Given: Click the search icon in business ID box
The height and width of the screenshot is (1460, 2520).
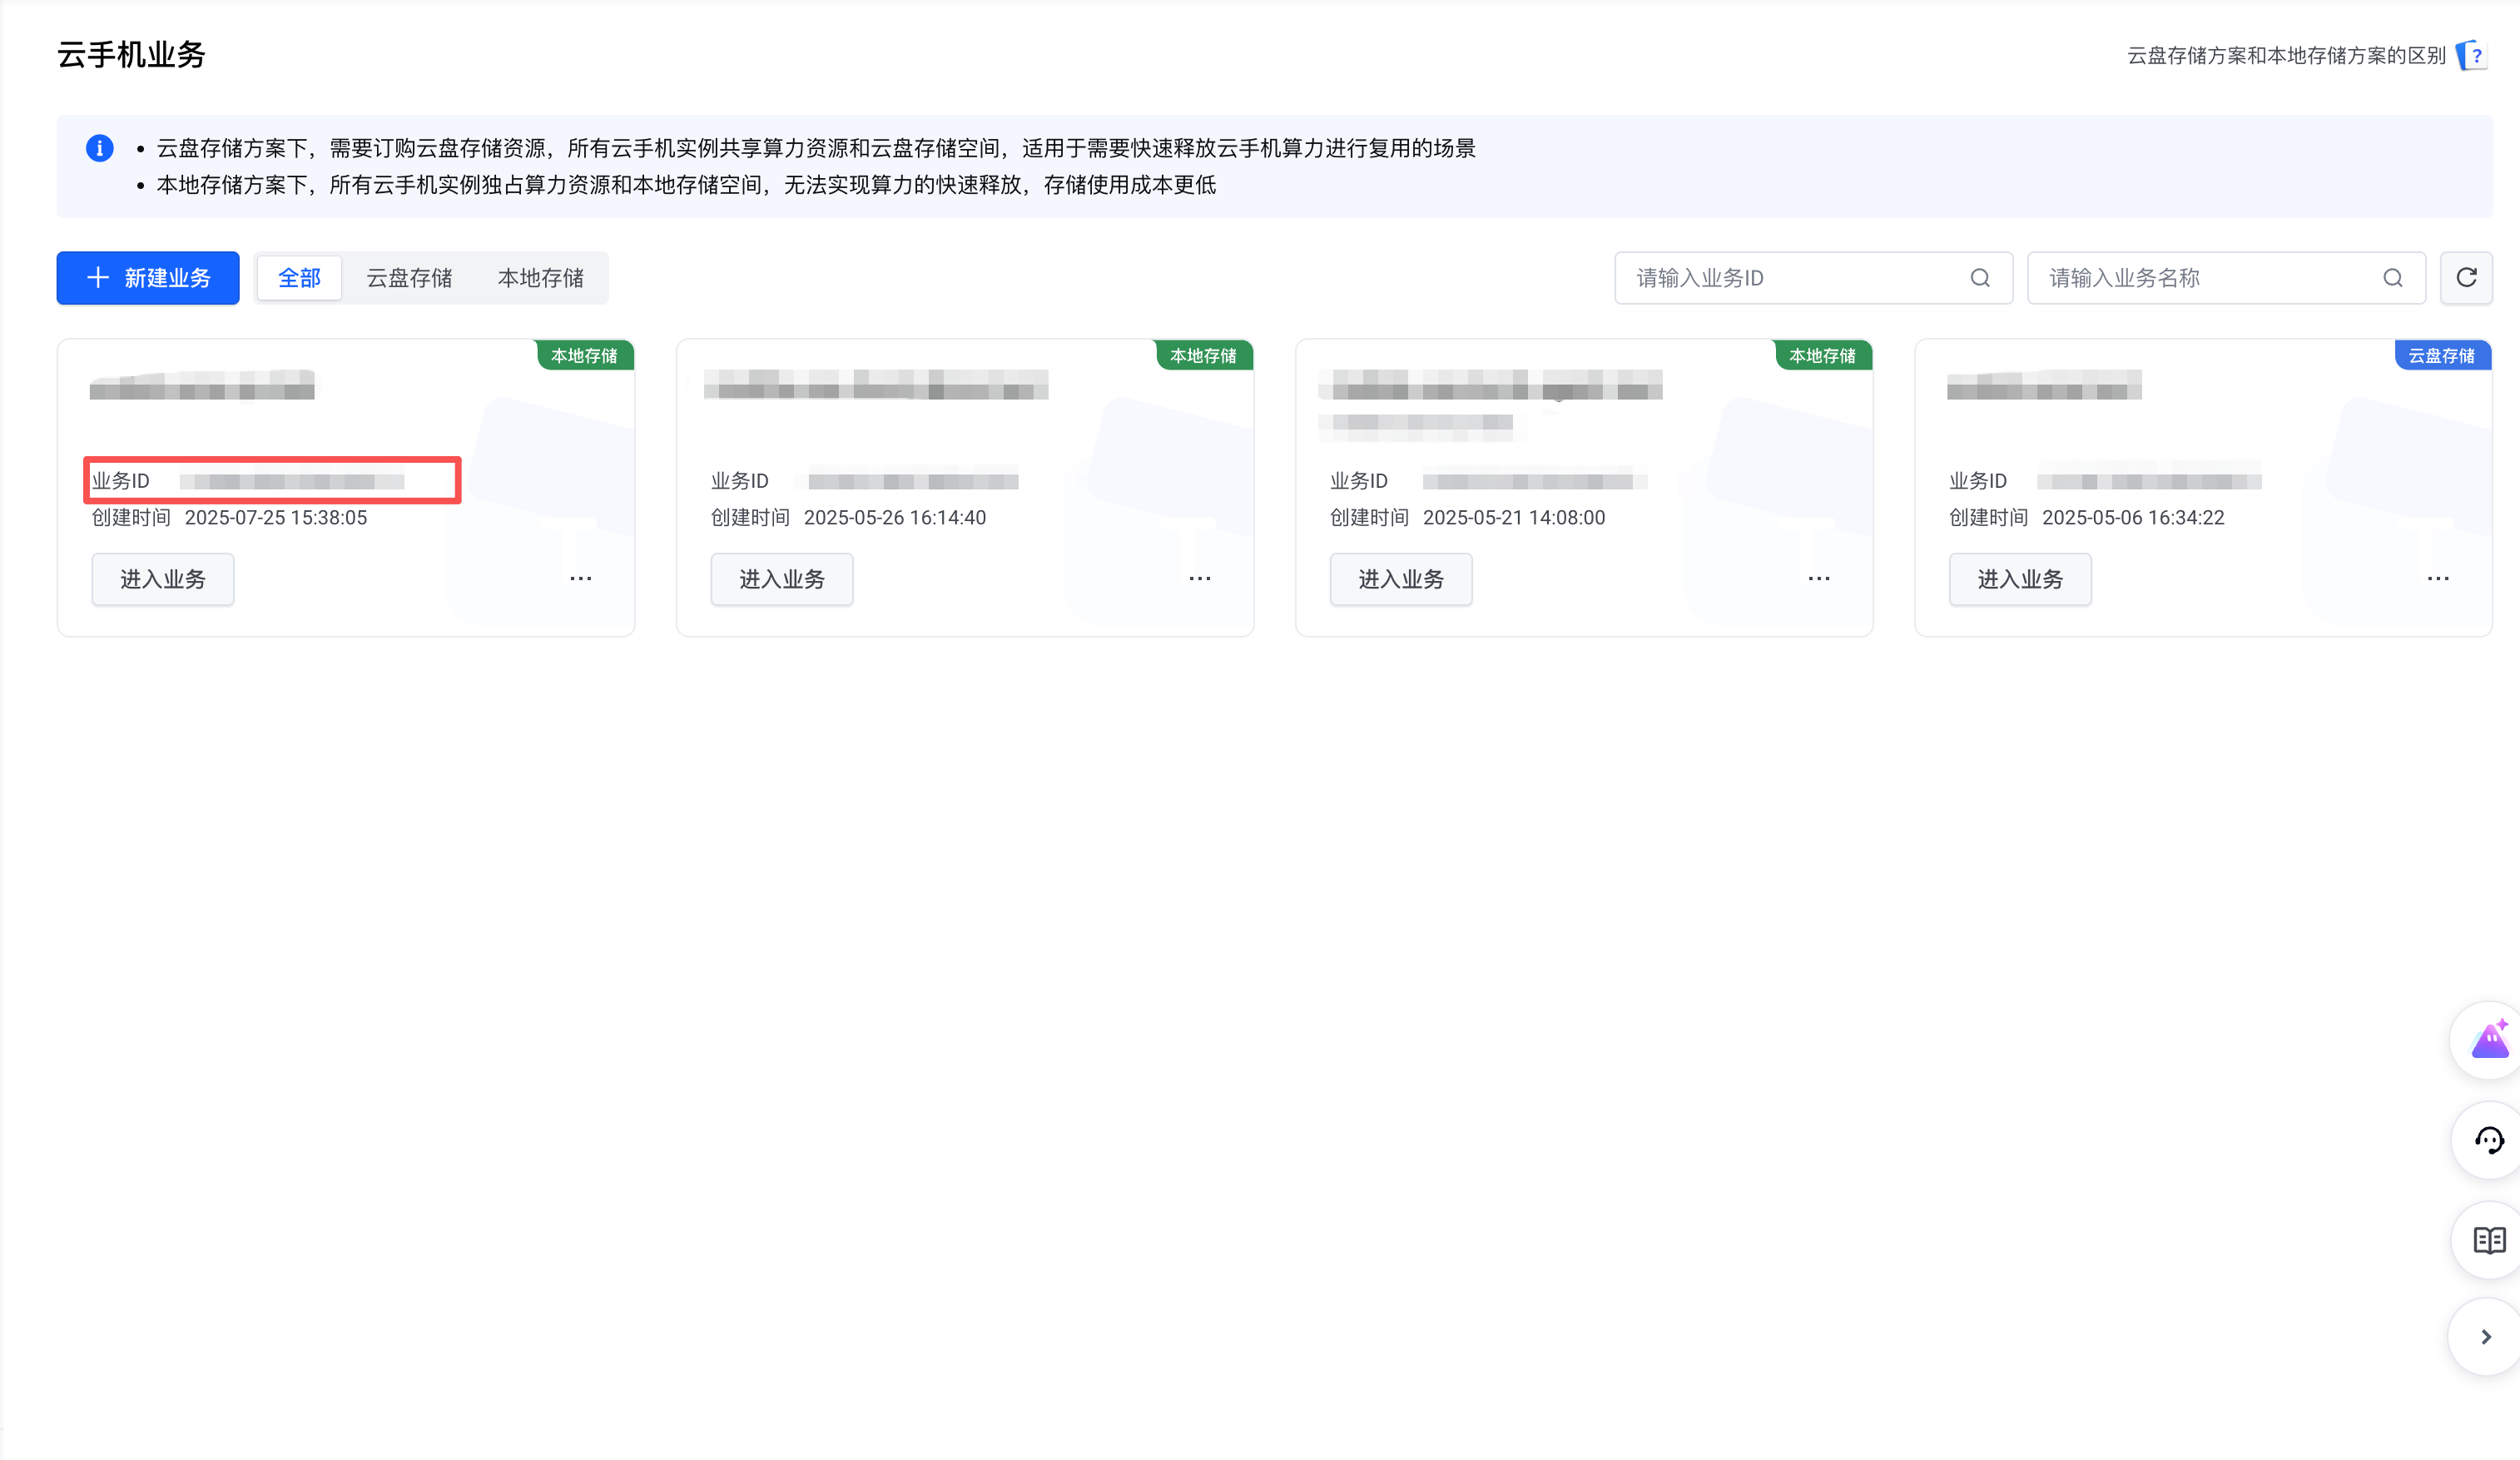Looking at the screenshot, I should point(1980,278).
